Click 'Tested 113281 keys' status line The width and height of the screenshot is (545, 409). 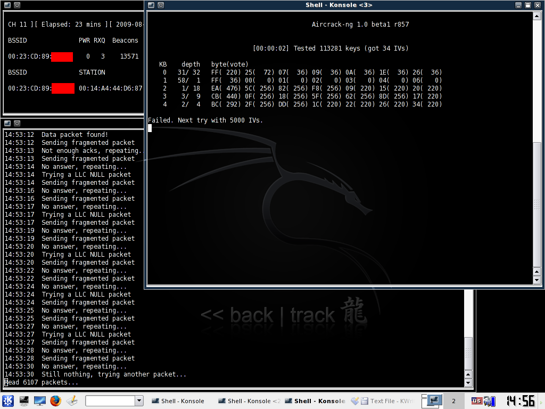tap(331, 48)
